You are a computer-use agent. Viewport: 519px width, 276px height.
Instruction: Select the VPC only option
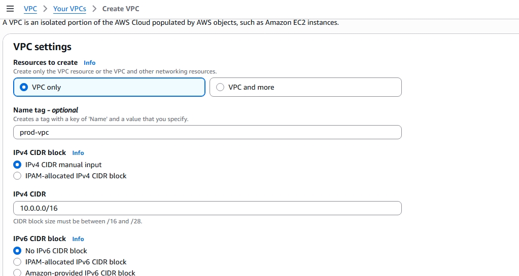click(23, 87)
